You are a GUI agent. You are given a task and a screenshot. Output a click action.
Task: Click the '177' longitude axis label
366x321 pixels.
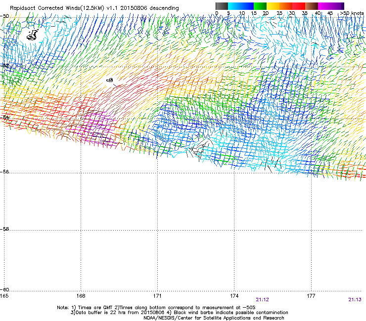tap(311, 296)
